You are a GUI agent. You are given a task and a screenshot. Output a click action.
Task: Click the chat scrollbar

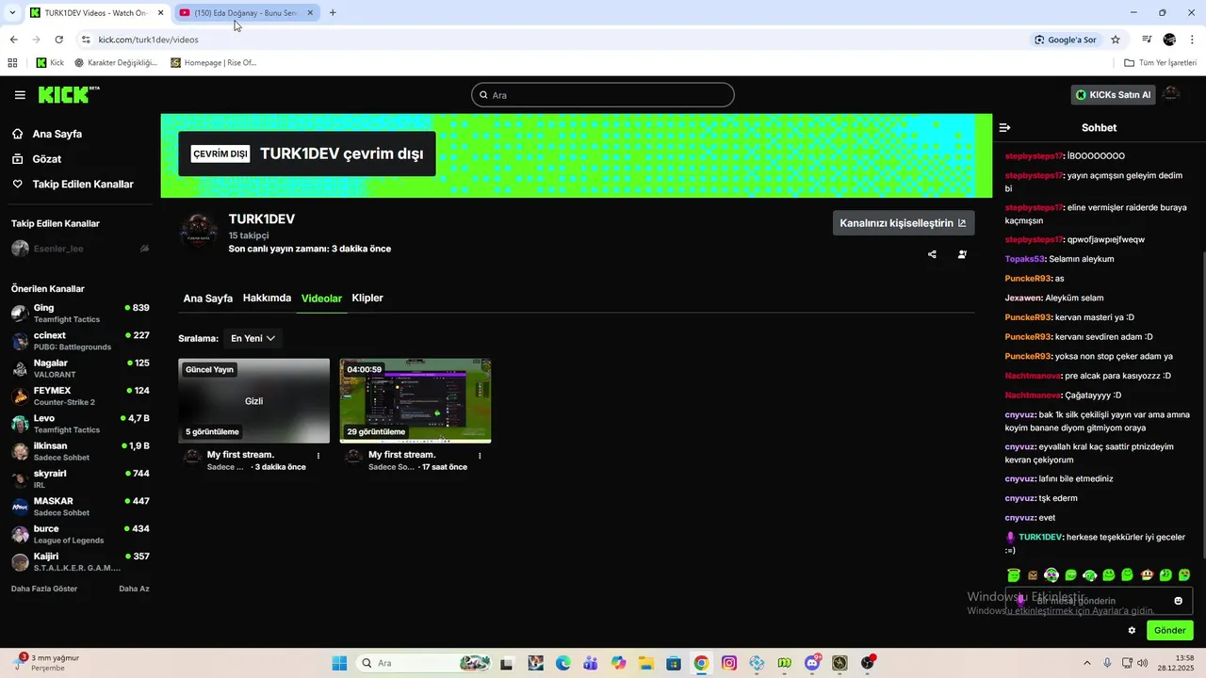(x=1202, y=405)
